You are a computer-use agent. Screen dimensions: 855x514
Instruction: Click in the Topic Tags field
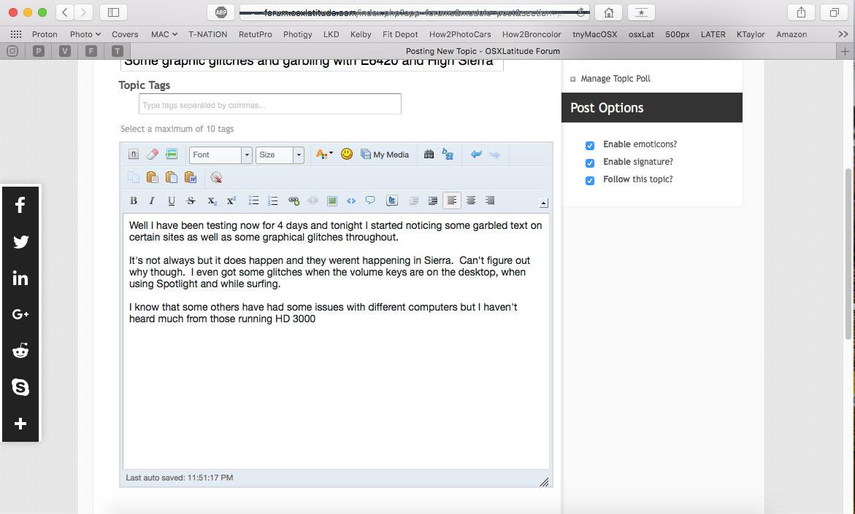pyautogui.click(x=269, y=105)
